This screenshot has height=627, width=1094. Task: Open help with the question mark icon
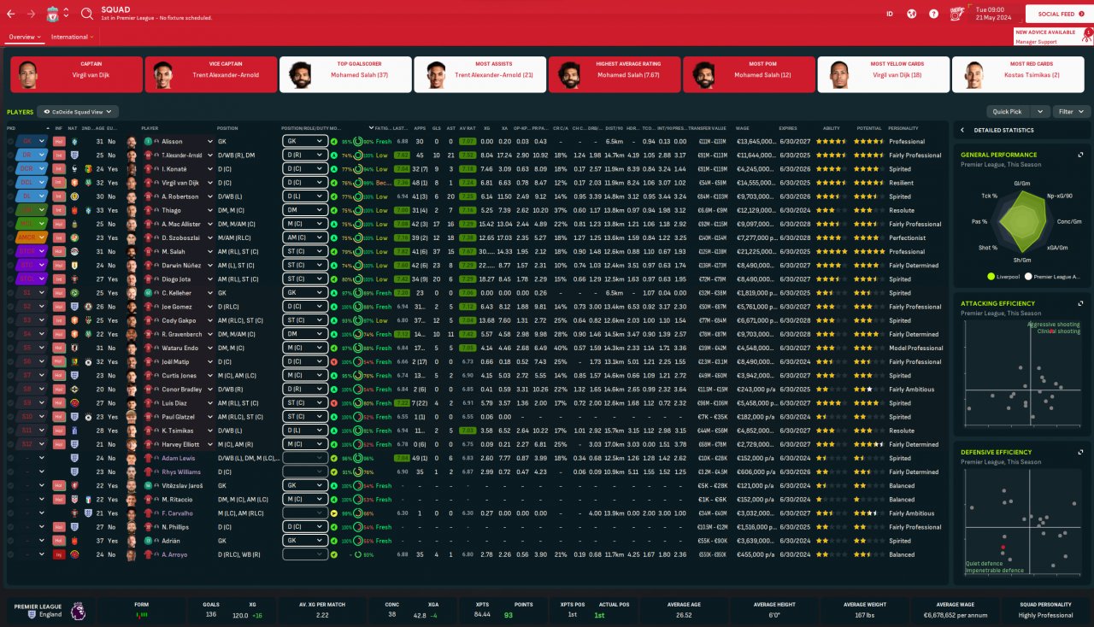(x=933, y=14)
